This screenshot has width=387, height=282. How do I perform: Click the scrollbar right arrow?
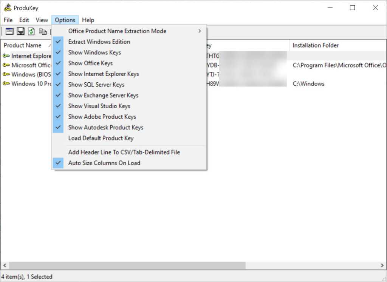(x=382, y=265)
